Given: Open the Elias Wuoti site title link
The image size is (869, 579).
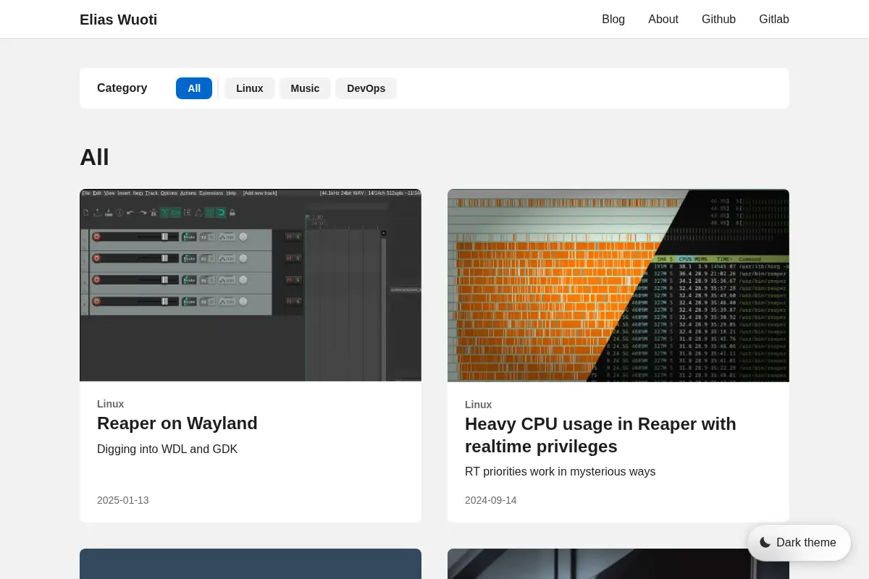Looking at the screenshot, I should [118, 20].
